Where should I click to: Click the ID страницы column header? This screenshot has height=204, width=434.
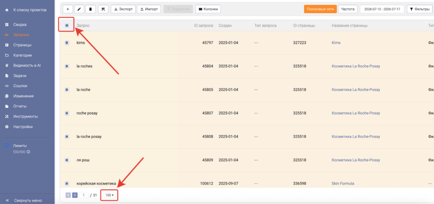coord(304,25)
